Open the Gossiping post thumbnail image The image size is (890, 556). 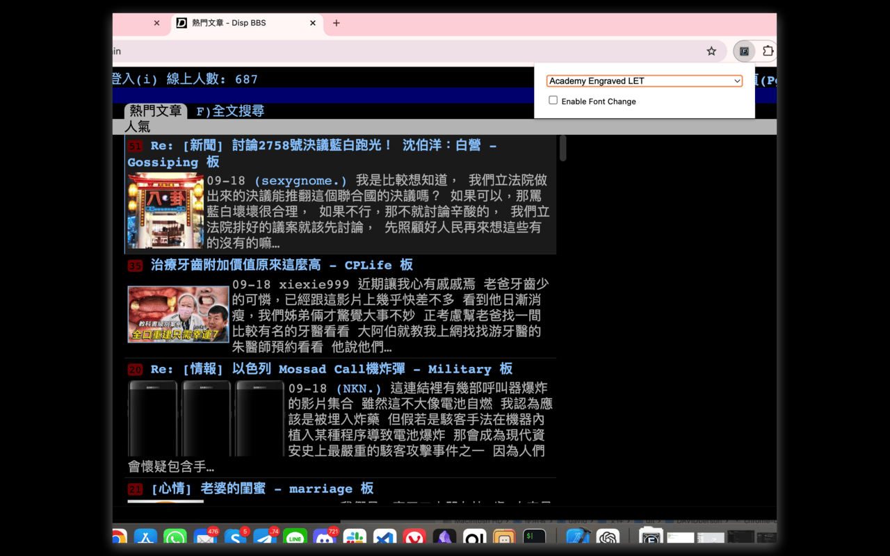[164, 211]
